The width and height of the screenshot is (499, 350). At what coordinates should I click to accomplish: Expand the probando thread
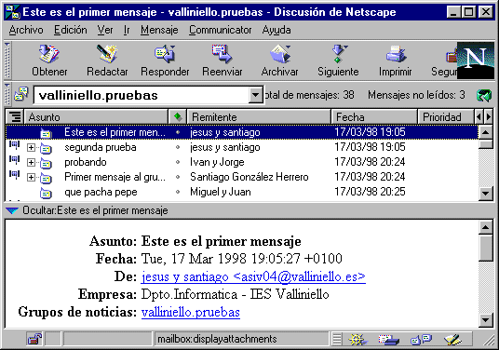31,162
